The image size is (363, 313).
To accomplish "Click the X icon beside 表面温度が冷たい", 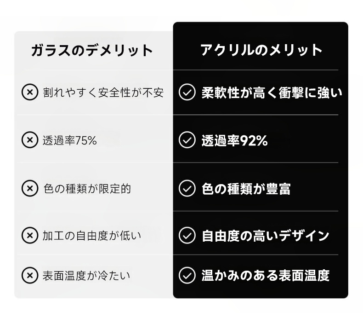I will pos(30,275).
